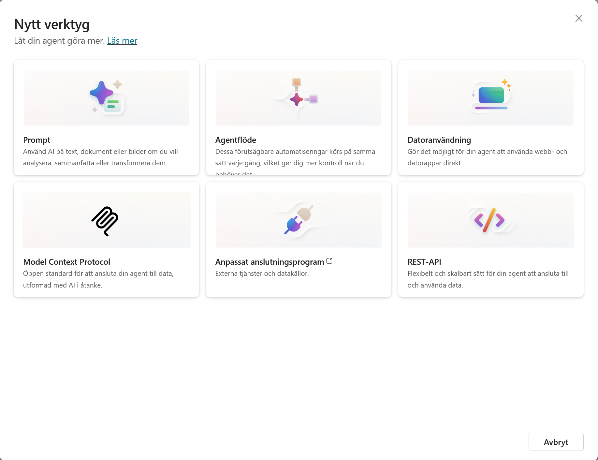Click the REST-API code brackets icon

489,220
